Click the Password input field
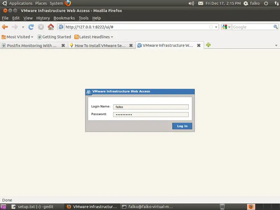The image size is (280, 210). (151, 114)
